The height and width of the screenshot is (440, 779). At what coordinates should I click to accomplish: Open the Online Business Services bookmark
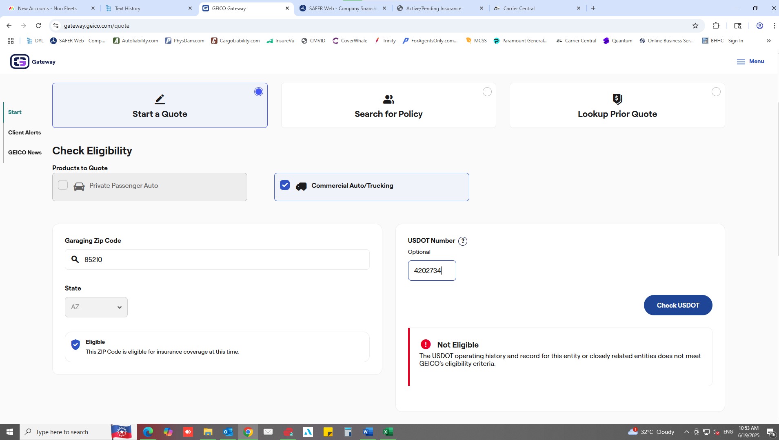(666, 41)
